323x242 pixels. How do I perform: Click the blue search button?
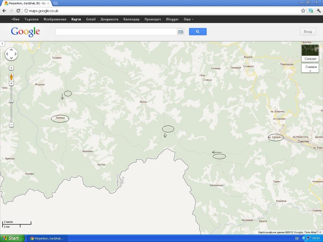click(198, 32)
